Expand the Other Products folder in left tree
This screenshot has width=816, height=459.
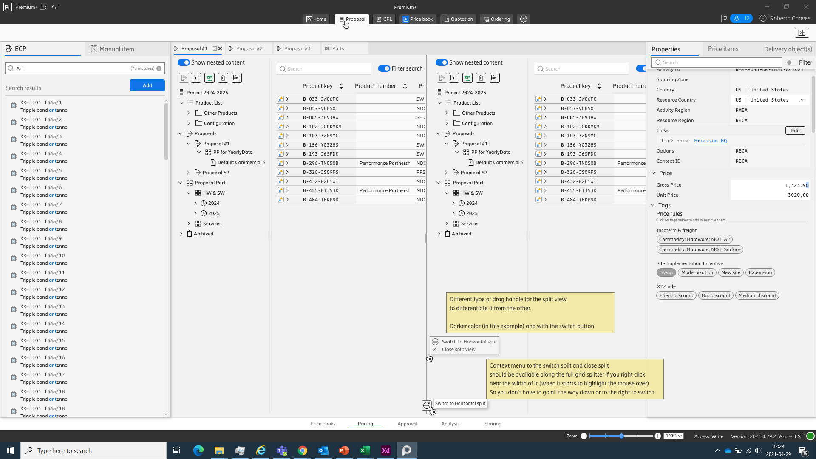(189, 113)
